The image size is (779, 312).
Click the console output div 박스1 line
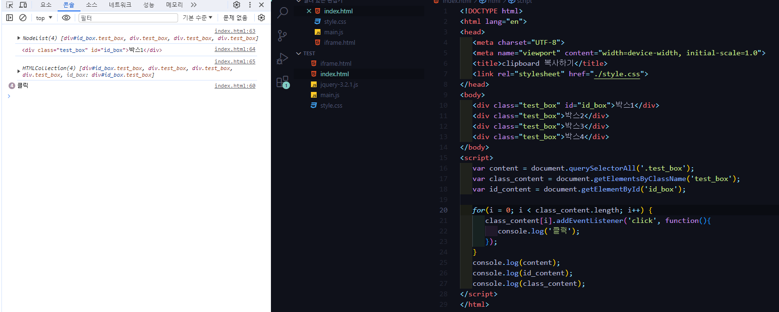92,50
